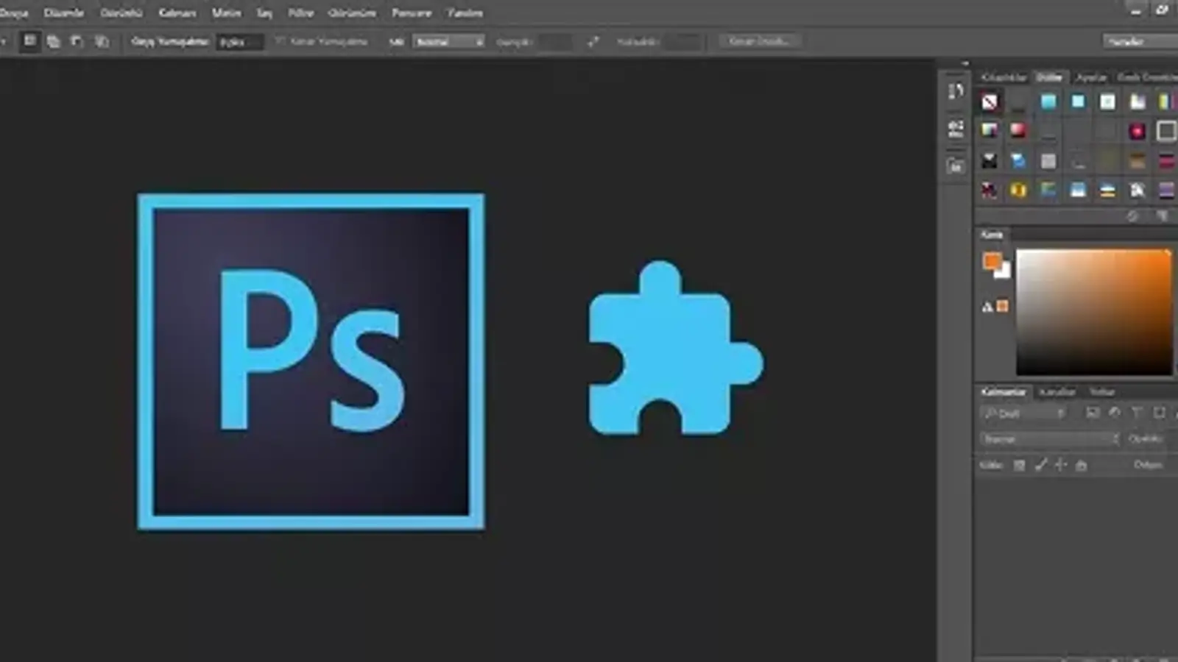Viewport: 1178px width, 662px height.
Task: Open the layer blend mode dropdown
Action: pyautogui.click(x=1050, y=439)
